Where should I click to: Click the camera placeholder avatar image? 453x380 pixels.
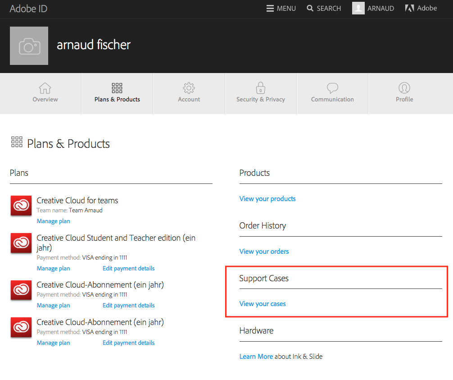tap(29, 46)
